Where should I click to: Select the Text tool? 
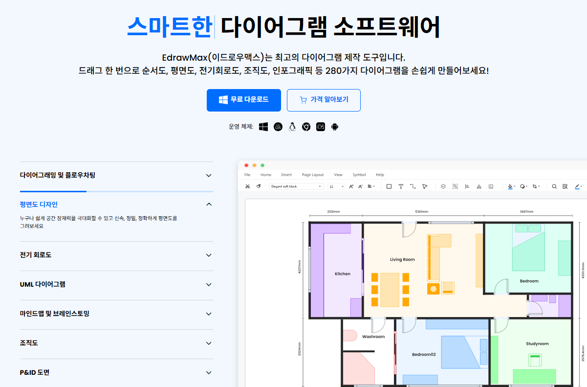click(x=401, y=186)
